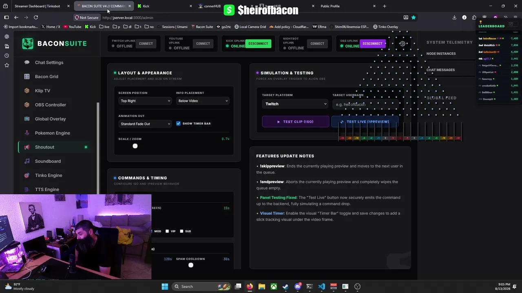The width and height of the screenshot is (522, 293).
Task: Open the Target Platform dropdown
Action: click(295, 104)
